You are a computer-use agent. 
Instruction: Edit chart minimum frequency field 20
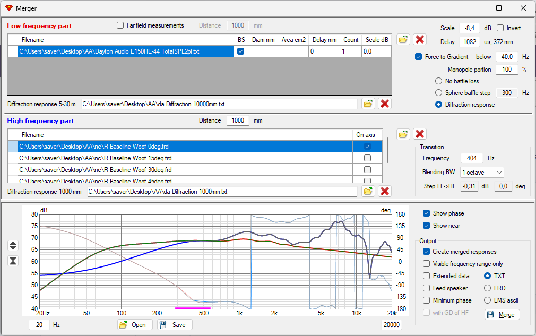39,325
